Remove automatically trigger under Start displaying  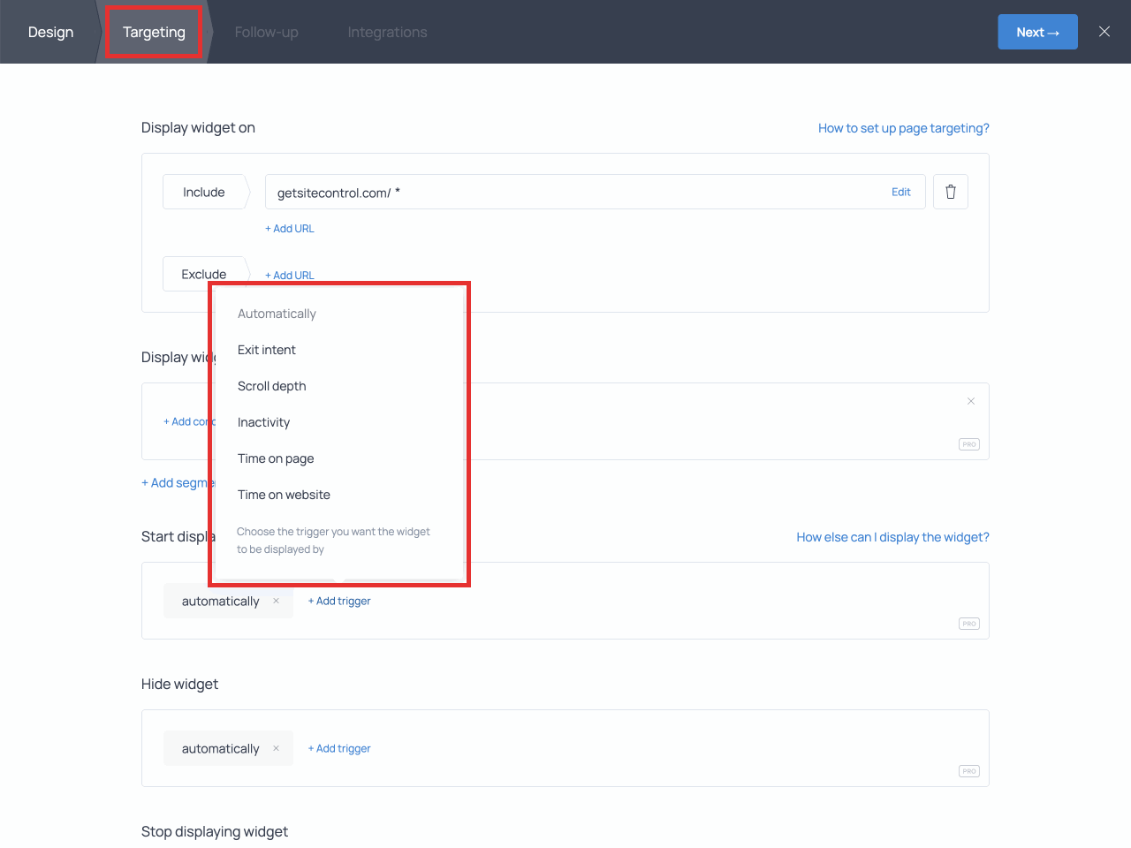point(276,601)
